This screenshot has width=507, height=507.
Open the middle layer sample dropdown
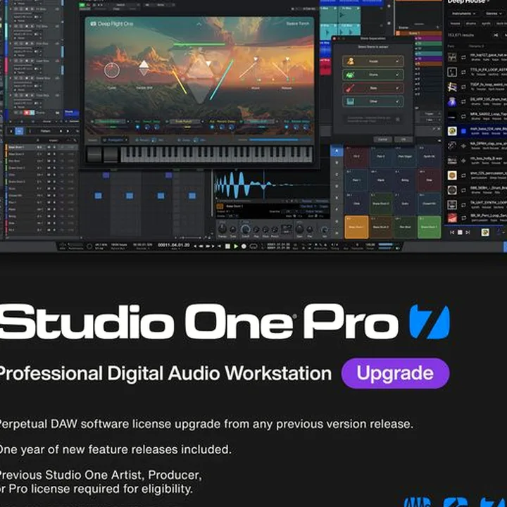pyautogui.click(x=184, y=122)
